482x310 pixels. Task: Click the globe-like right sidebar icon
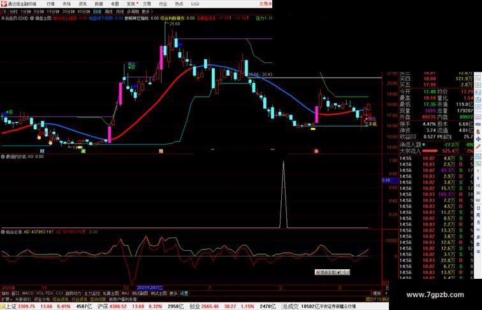coord(478,100)
